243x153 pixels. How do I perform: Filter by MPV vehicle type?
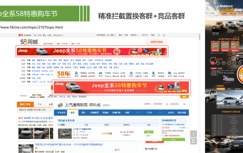[50, 60]
